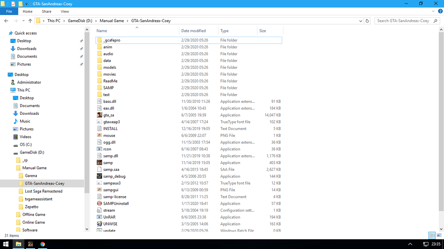This screenshot has width=444, height=249.
Task: Select Lost Saga Remastered folder
Action: pos(44,191)
